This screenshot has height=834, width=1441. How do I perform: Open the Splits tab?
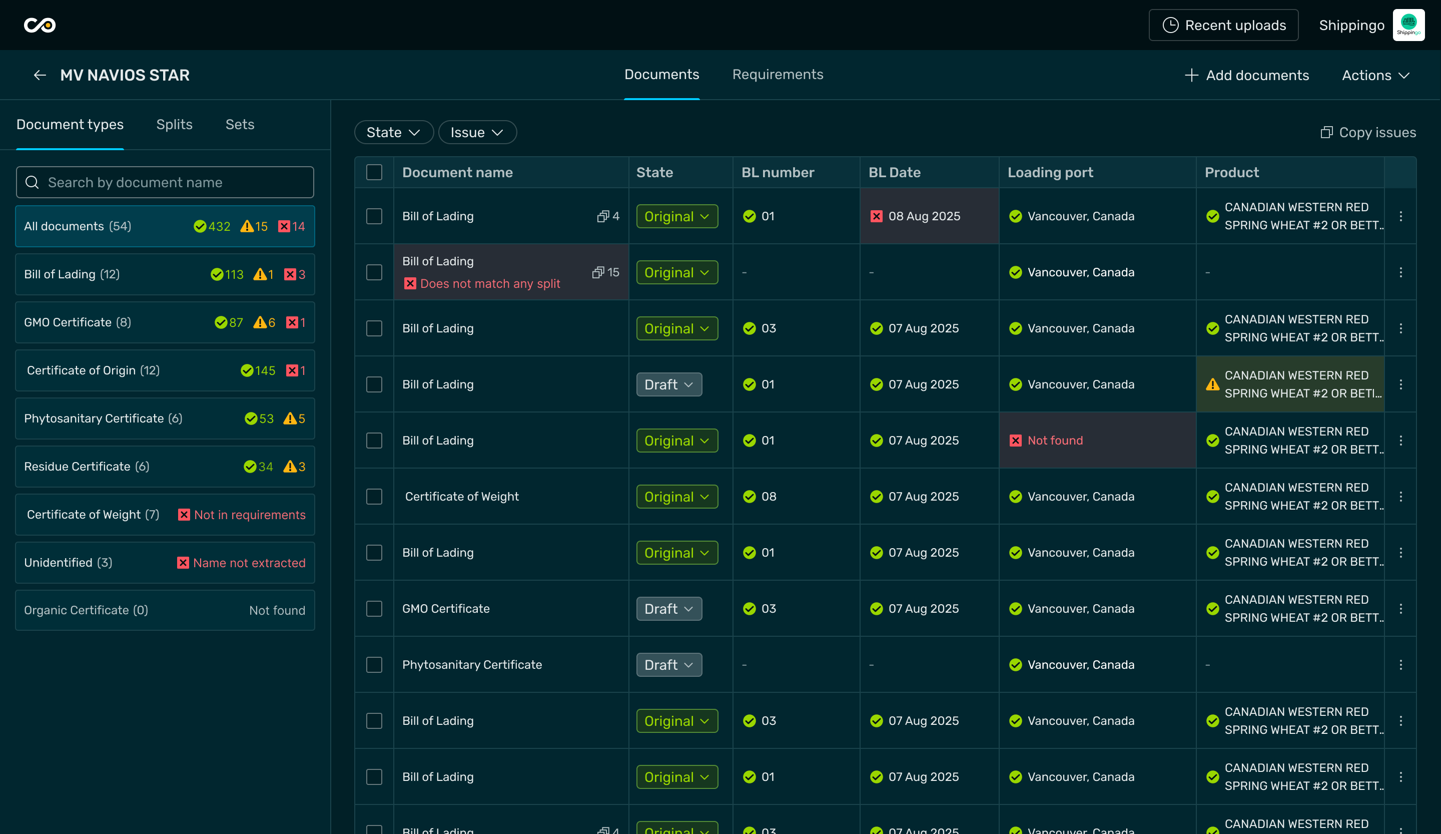175,124
